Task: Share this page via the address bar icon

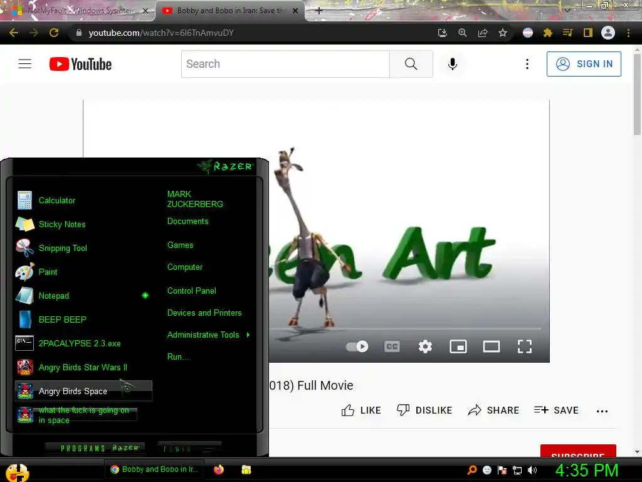Action: (483, 33)
